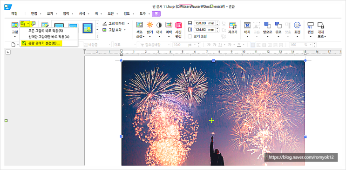Image resolution: width=346 pixels, height=170 pixels.
Task: Expand the arrow under 밝기
Action: pos(150,37)
